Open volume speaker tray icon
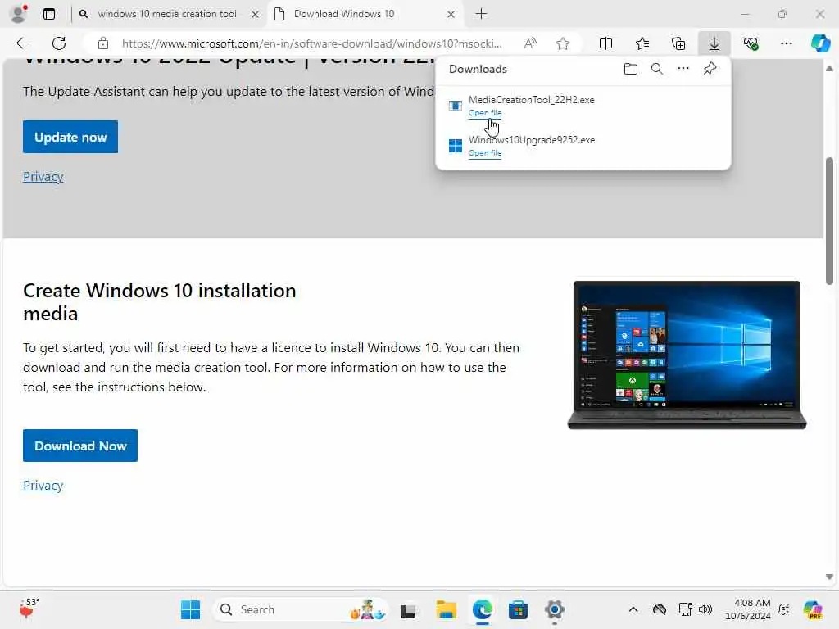Image resolution: width=839 pixels, height=629 pixels. click(x=705, y=609)
